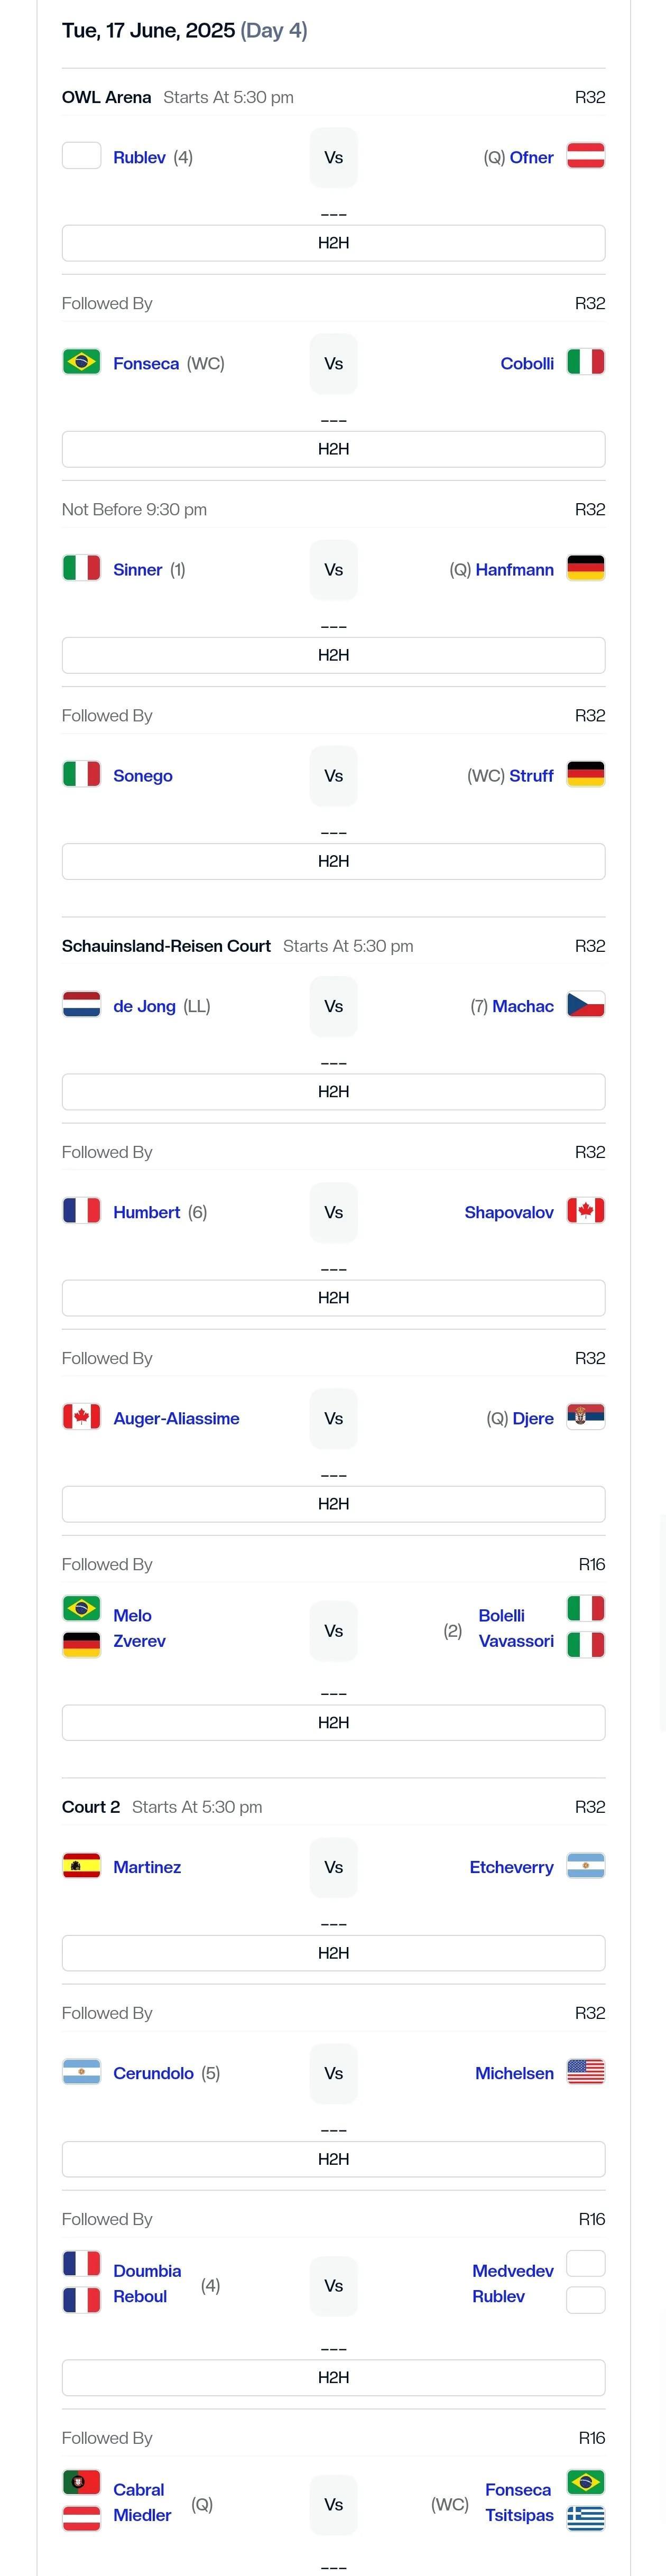Open H2H for Humbert vs Shapovalov
This screenshot has width=666, height=2576.
point(333,1298)
